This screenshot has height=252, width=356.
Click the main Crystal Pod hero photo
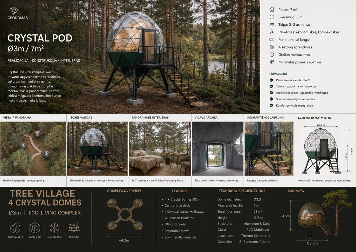pos(130,56)
